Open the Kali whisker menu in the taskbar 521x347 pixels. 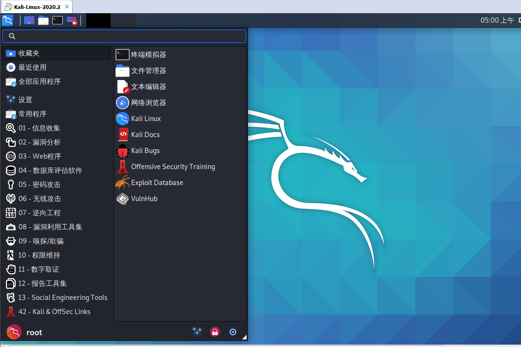pos(7,20)
